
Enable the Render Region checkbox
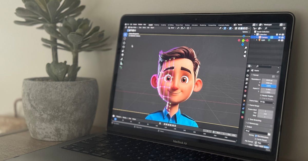[260, 96]
